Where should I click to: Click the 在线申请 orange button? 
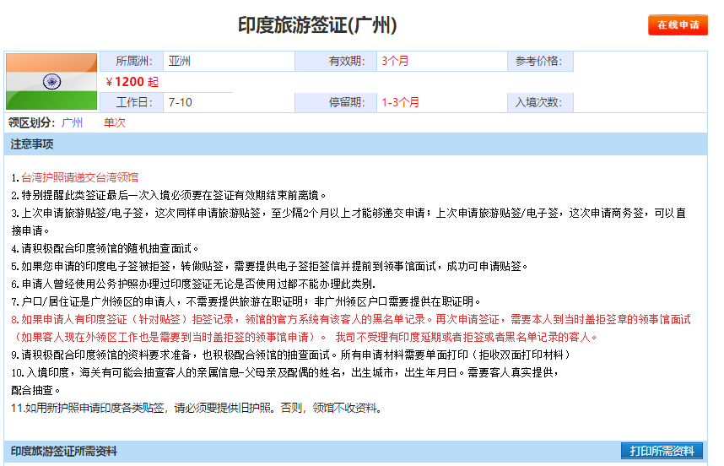(678, 25)
